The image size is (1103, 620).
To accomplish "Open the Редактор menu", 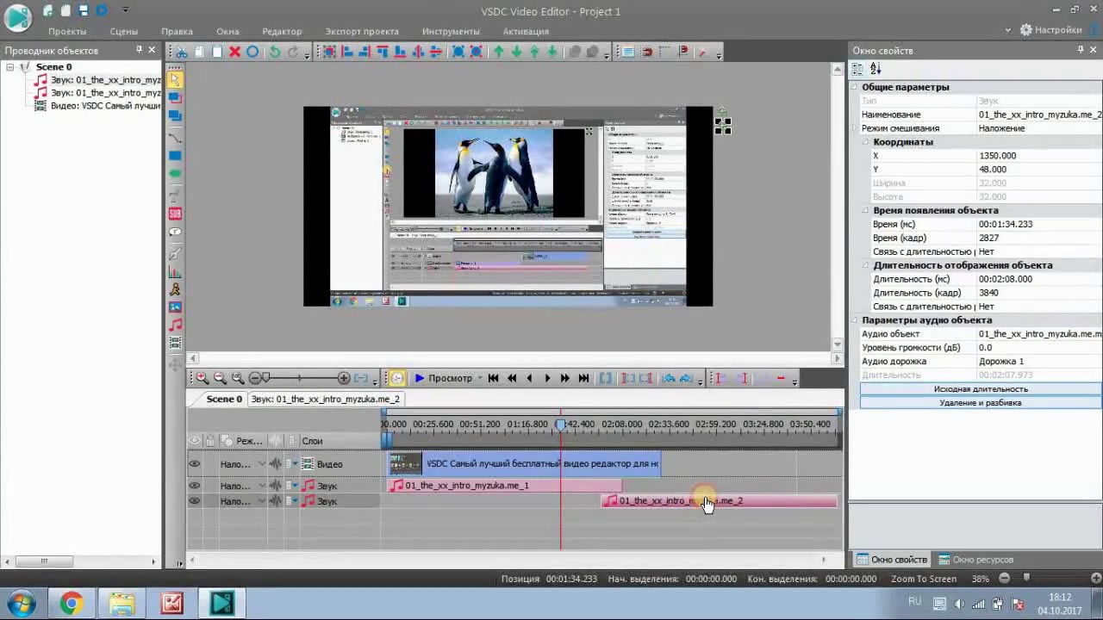I will [282, 31].
